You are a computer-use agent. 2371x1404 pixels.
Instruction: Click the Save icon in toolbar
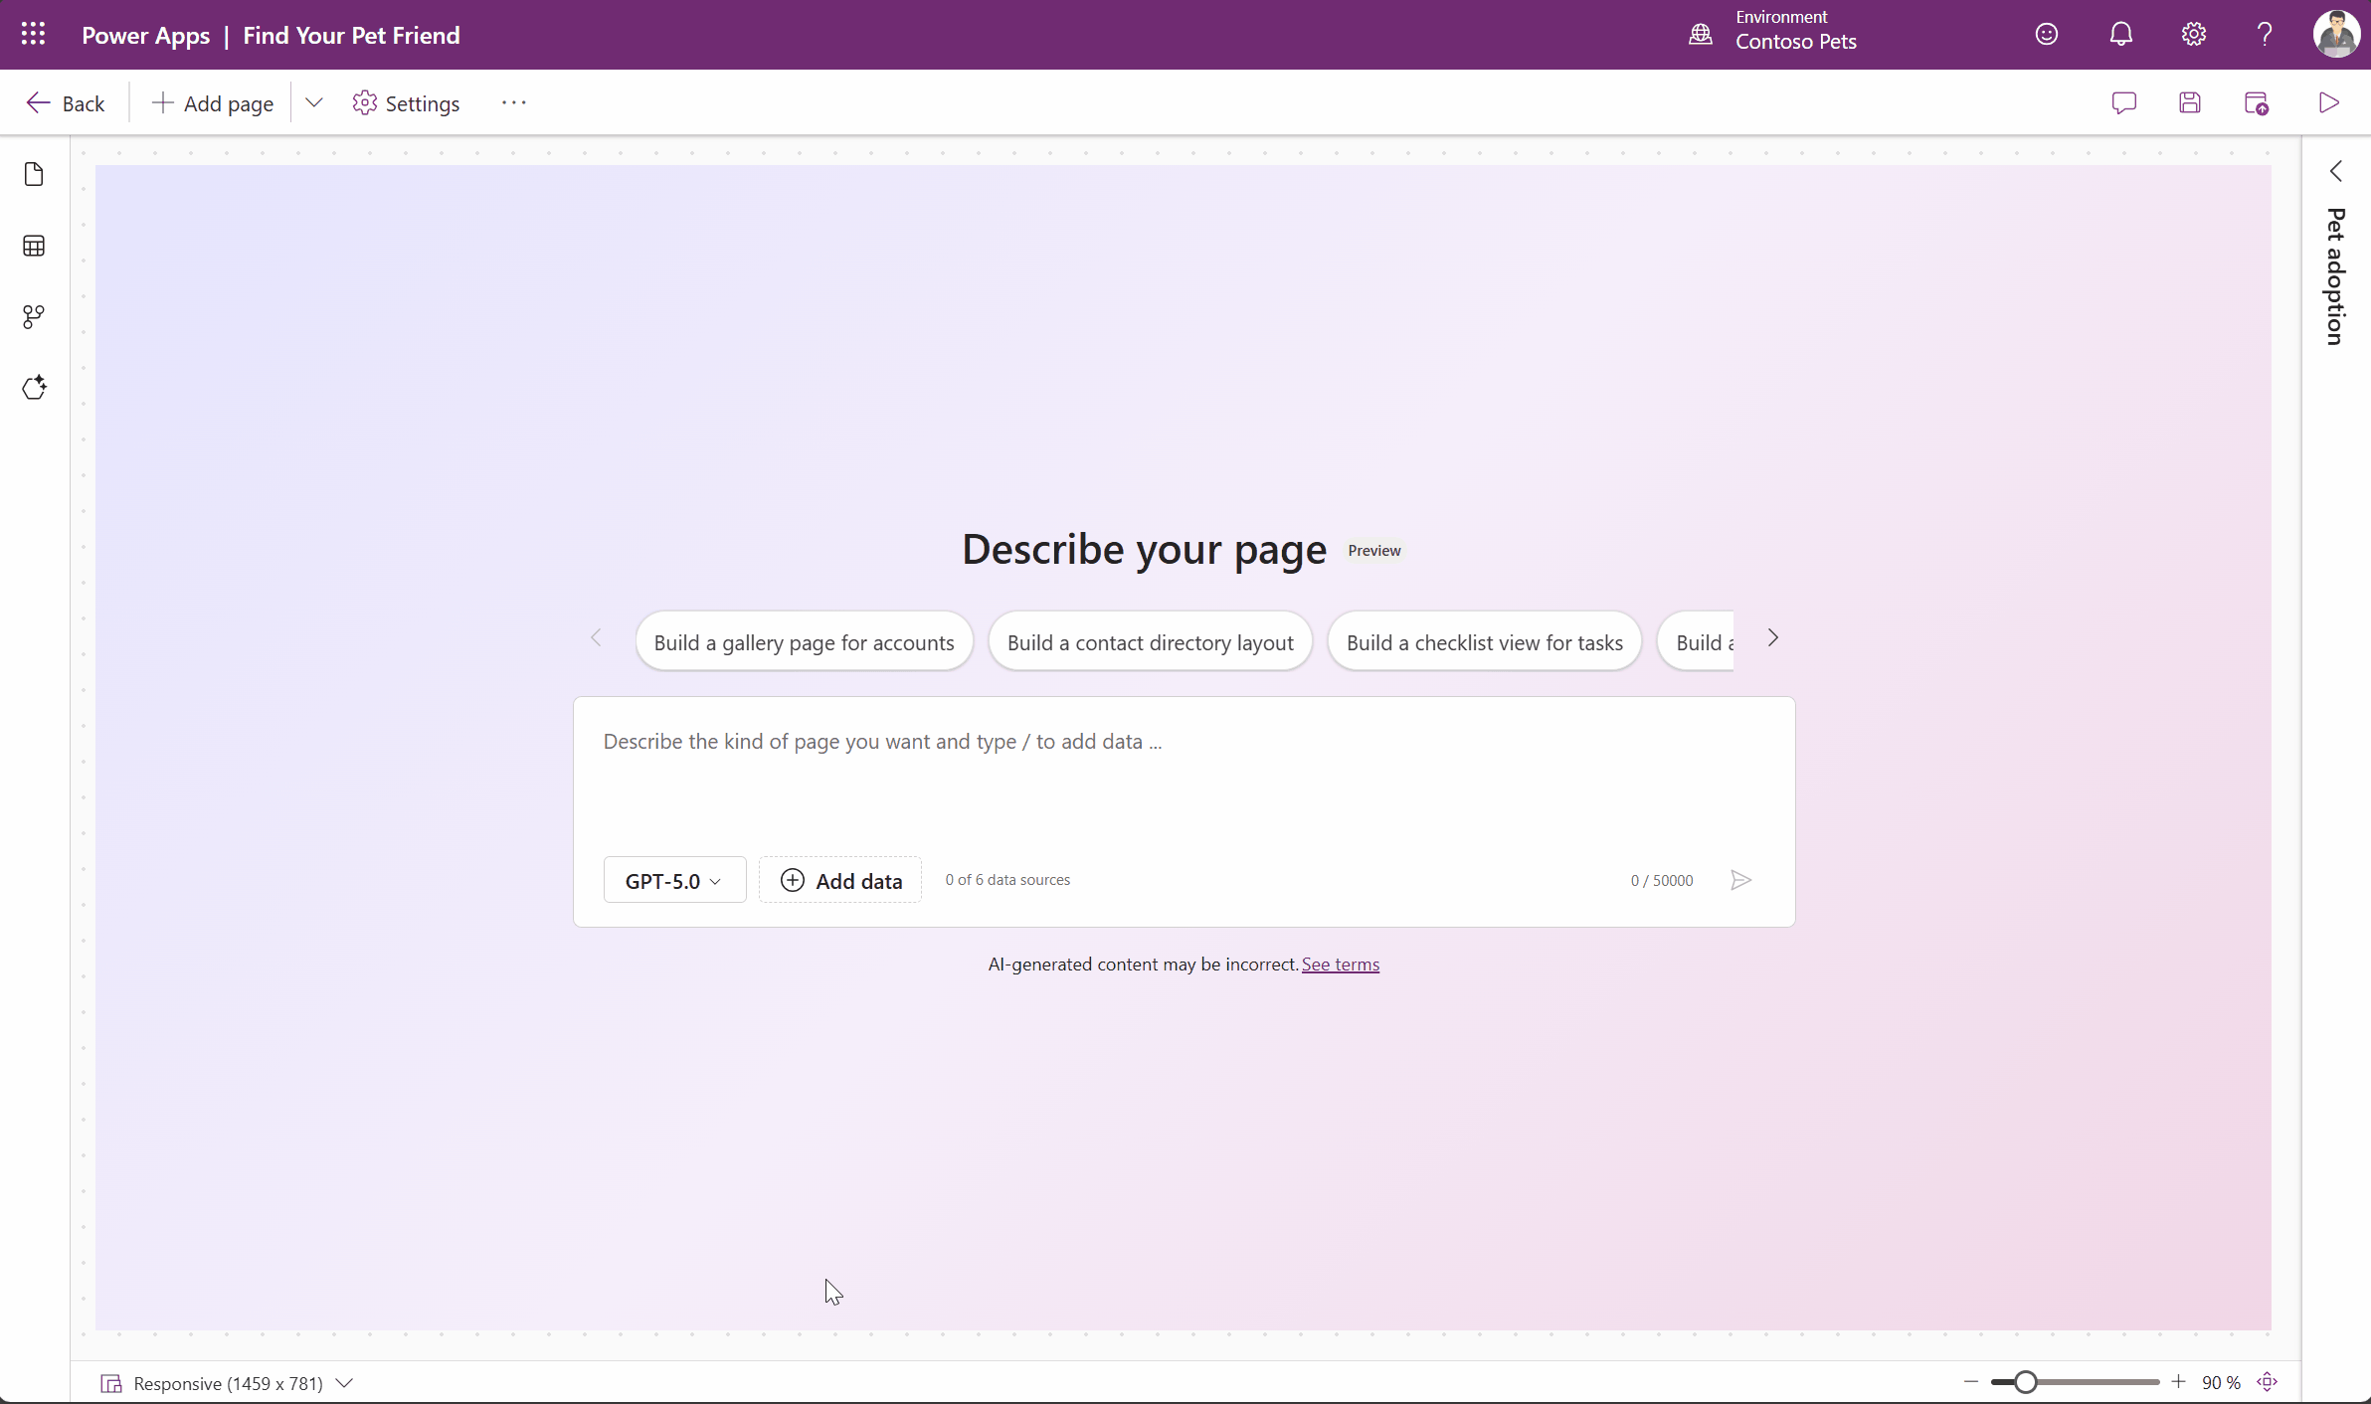pos(2189,103)
